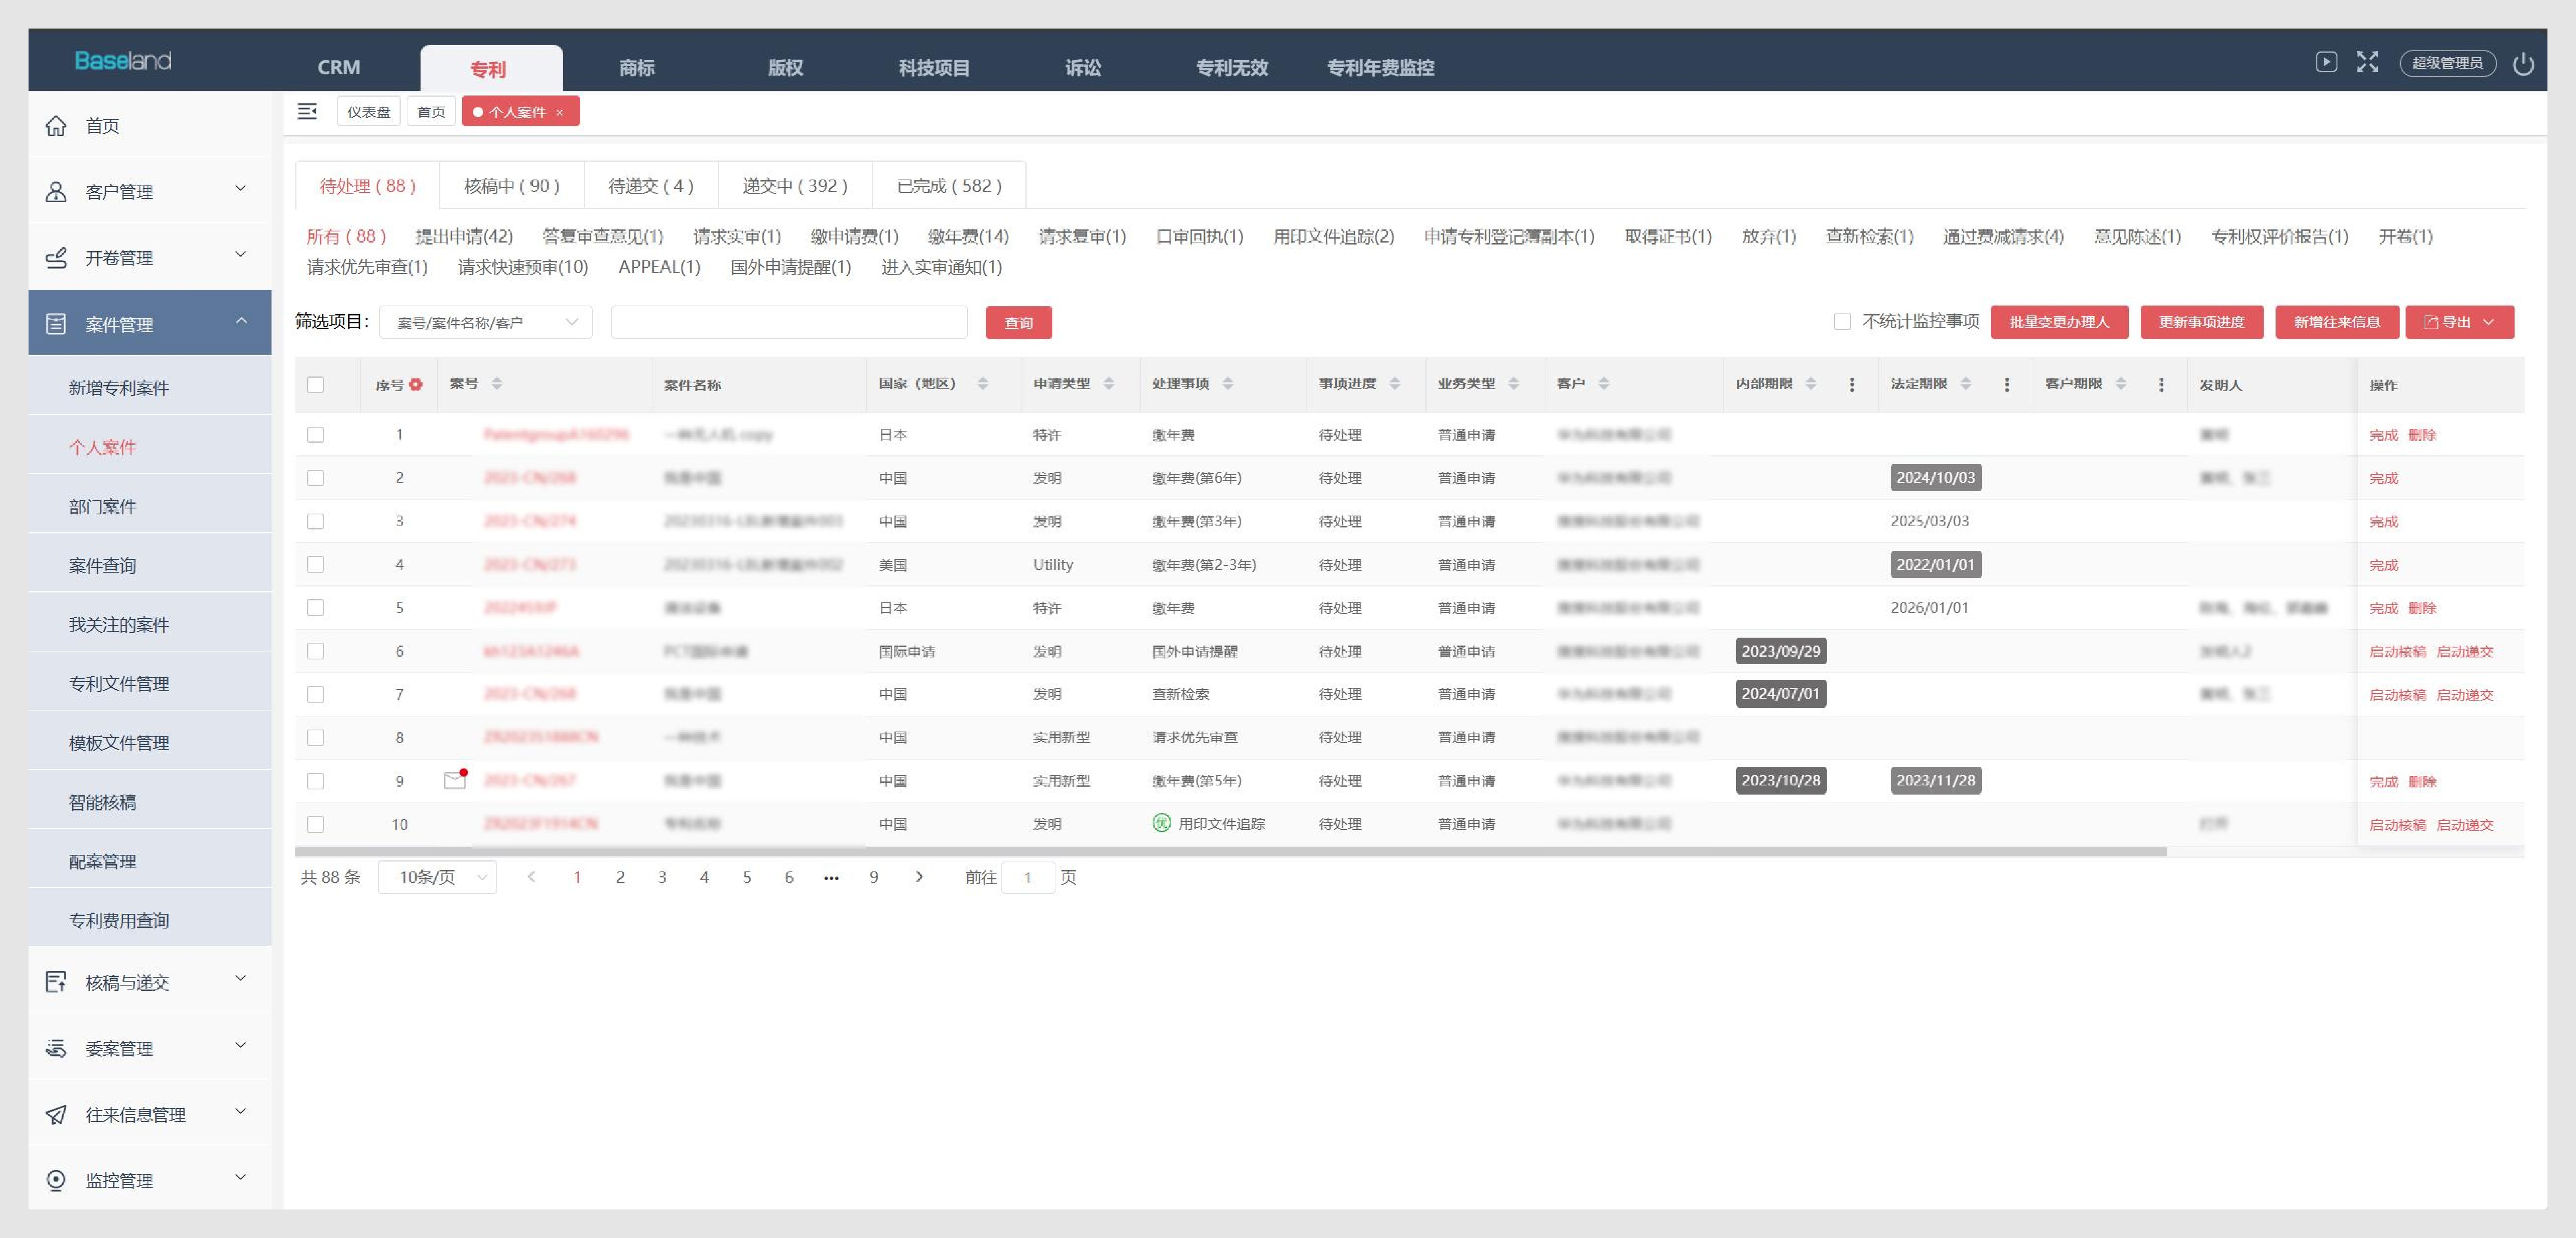Click the 新增往来信息 button
2576x1238 pixels.
[x=2336, y=322]
